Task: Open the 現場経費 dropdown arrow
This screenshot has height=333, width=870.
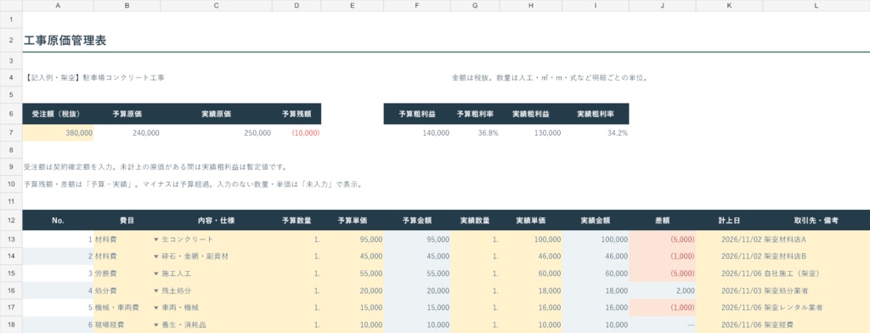Action: (156, 325)
